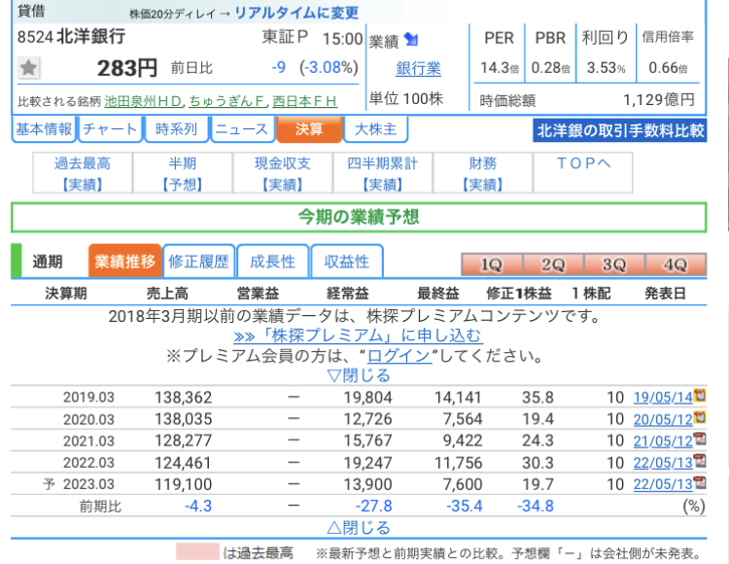
Task: Open 西日本FH comparison link
Action: coord(304,101)
